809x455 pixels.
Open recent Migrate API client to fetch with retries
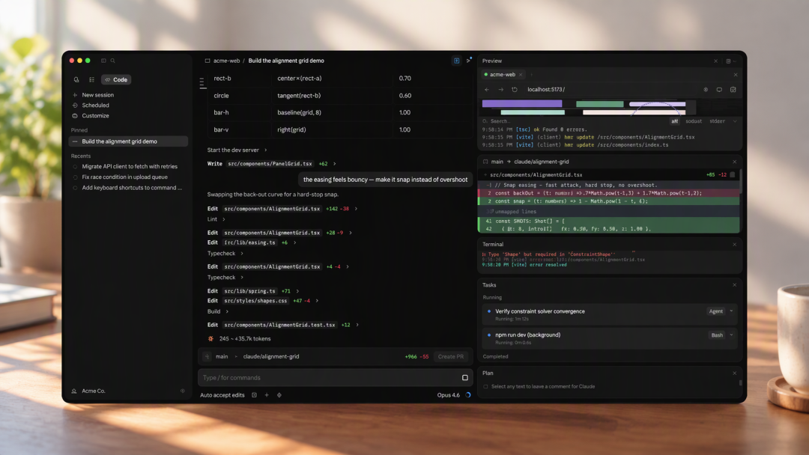pyautogui.click(x=130, y=166)
